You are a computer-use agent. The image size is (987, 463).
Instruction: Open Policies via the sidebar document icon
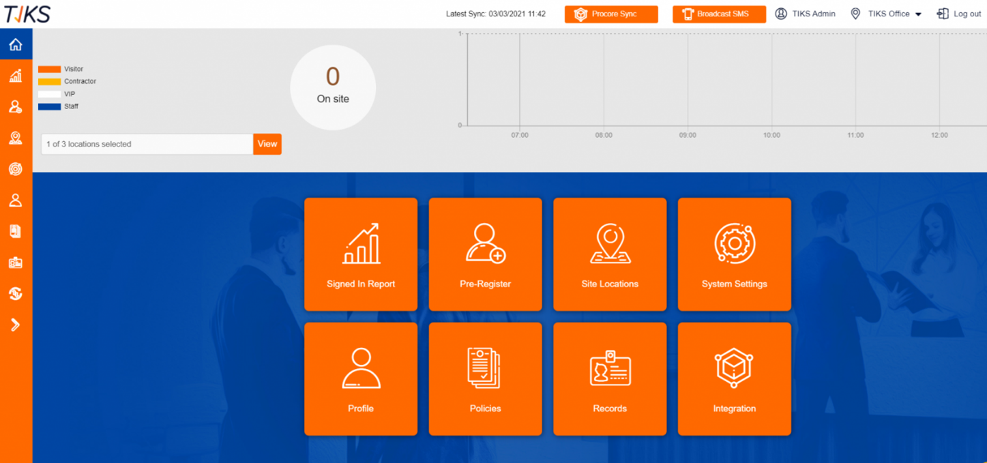click(x=15, y=231)
